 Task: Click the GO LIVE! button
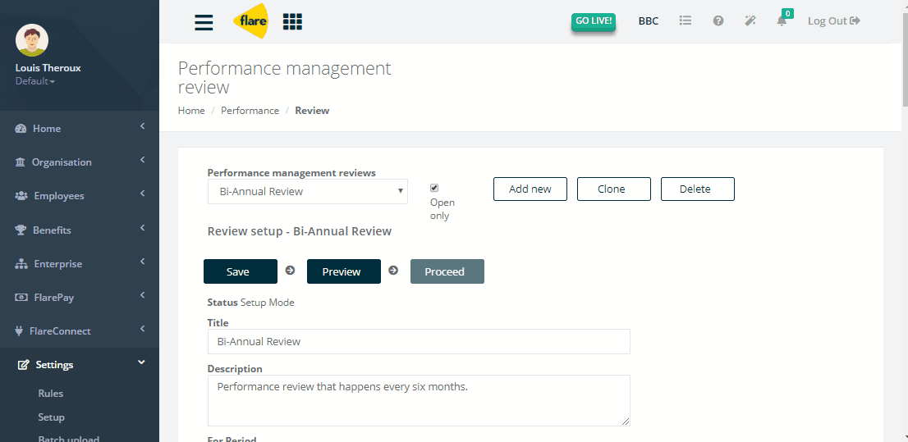click(x=593, y=21)
